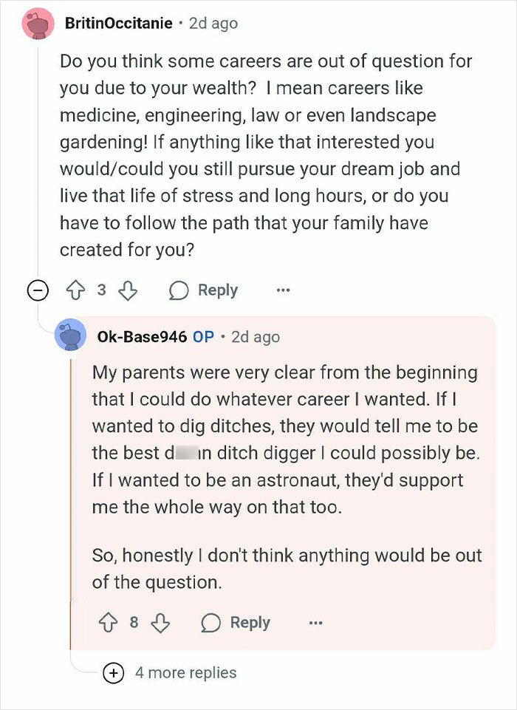The height and width of the screenshot is (710, 517).
Task: Click the 2d ago timestamp beside Ok-Base946
Action: point(256,338)
